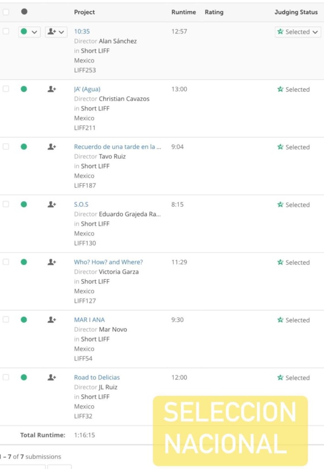Image resolution: width=324 pixels, height=469 pixels.
Task: Click the gray status circle in header
Action: pos(24,12)
